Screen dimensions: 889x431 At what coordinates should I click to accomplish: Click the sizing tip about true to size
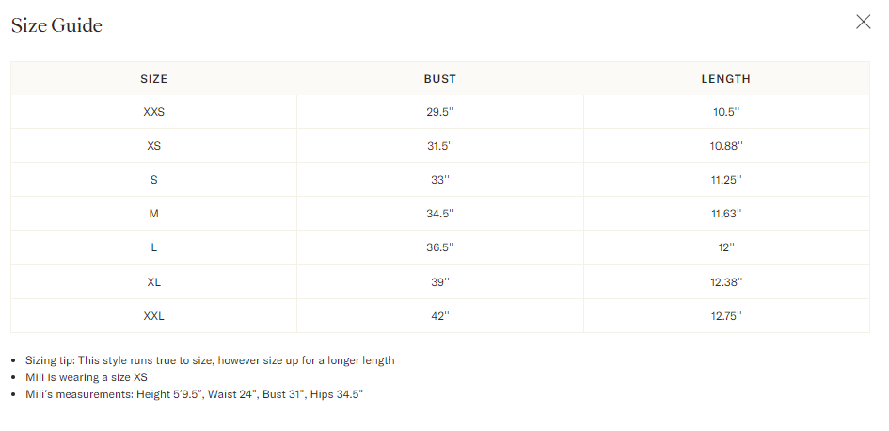210,360
